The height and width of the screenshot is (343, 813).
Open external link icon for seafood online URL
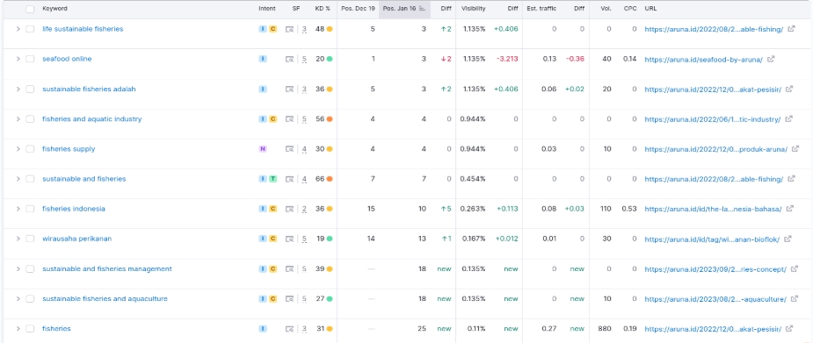pos(771,59)
